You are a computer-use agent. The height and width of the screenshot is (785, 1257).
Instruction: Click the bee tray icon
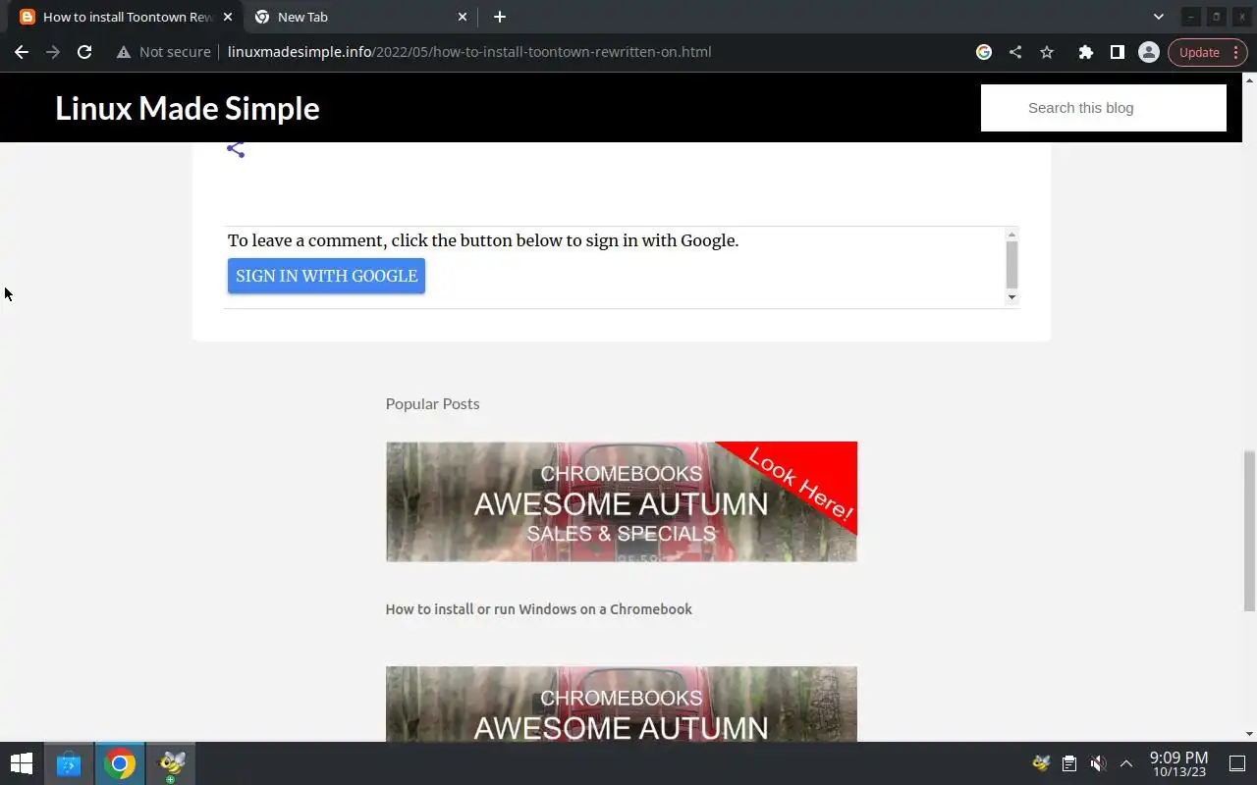coord(1041,763)
